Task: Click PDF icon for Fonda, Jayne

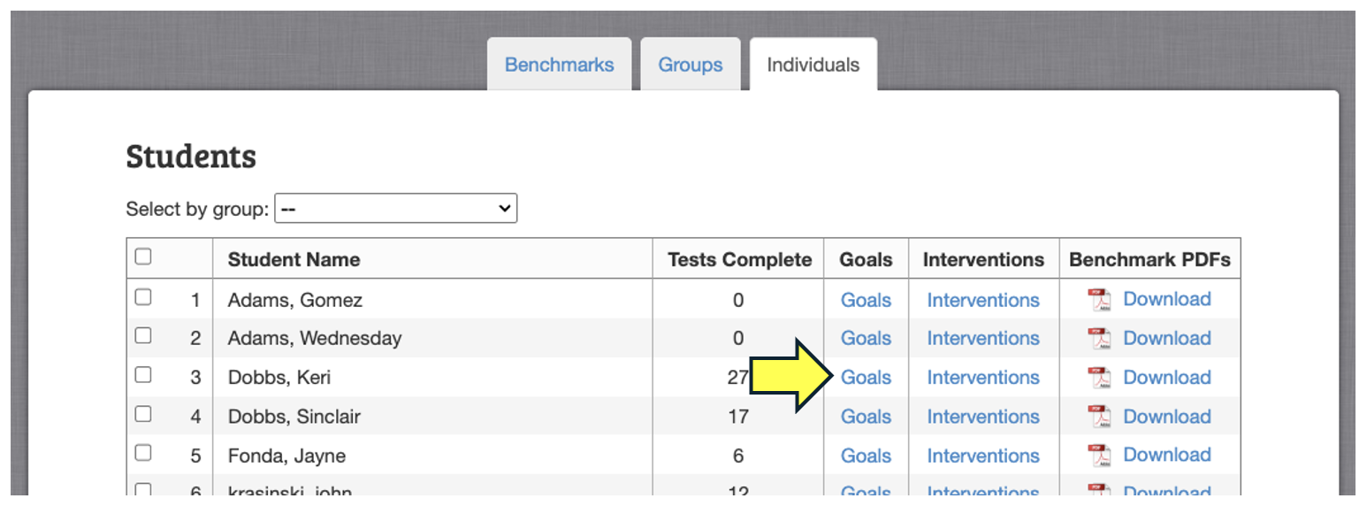Action: tap(1099, 456)
